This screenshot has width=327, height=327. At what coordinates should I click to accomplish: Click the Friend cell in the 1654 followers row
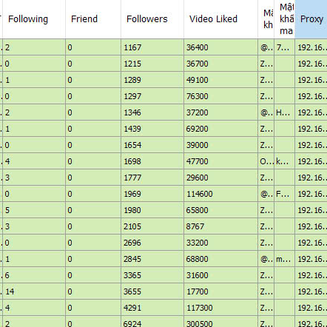coord(93,145)
